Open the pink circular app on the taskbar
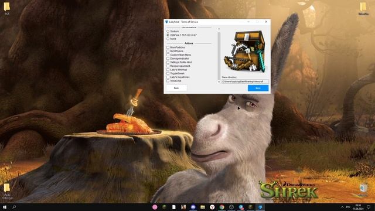This screenshot has height=211, width=375. (x=155, y=207)
